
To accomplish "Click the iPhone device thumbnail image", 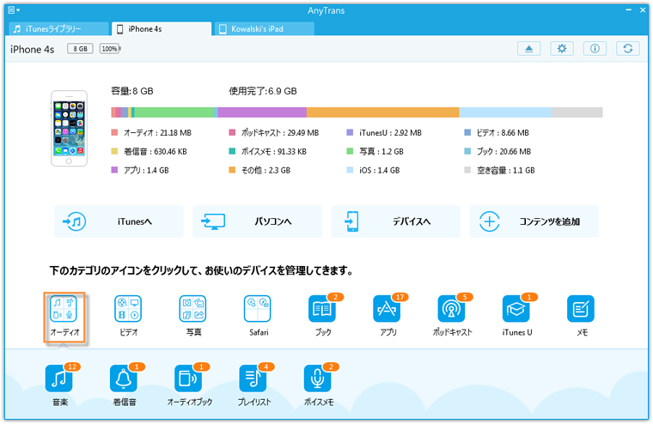I will point(69,129).
